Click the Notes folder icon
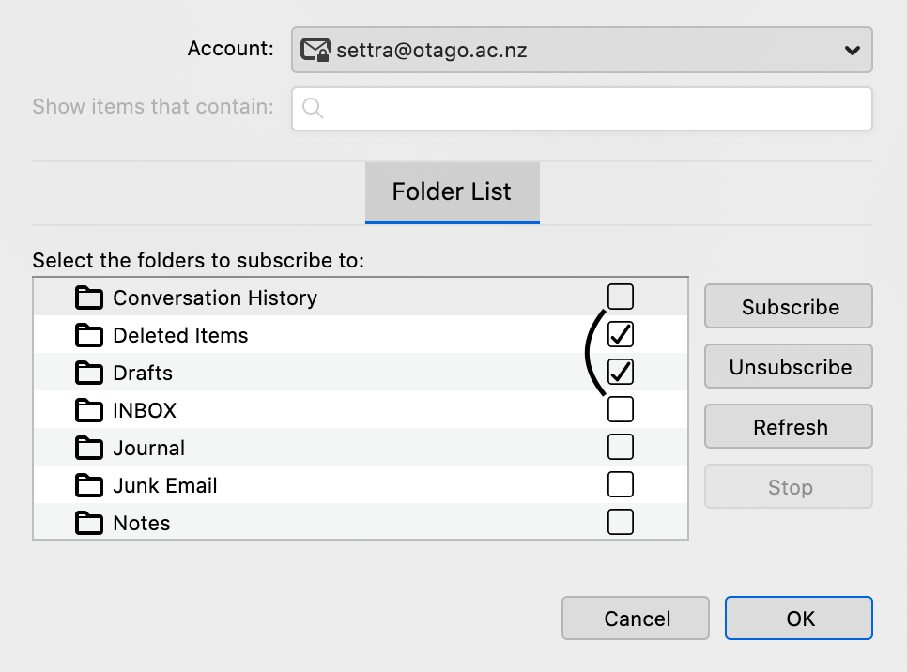This screenshot has height=672, width=907. [89, 524]
